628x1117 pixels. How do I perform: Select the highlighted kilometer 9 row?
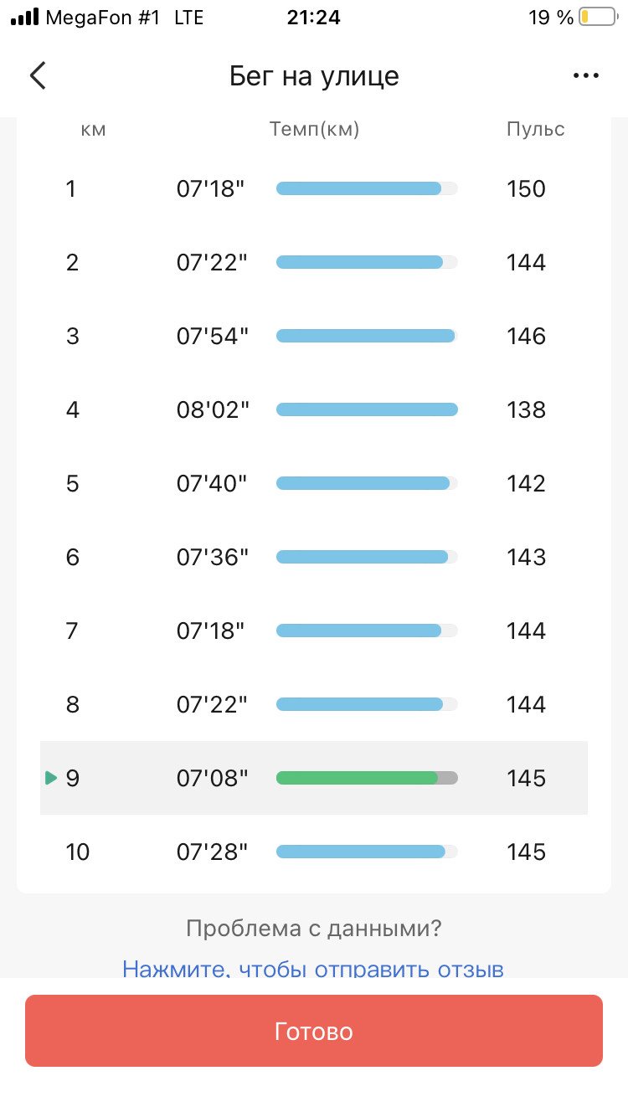(x=314, y=778)
